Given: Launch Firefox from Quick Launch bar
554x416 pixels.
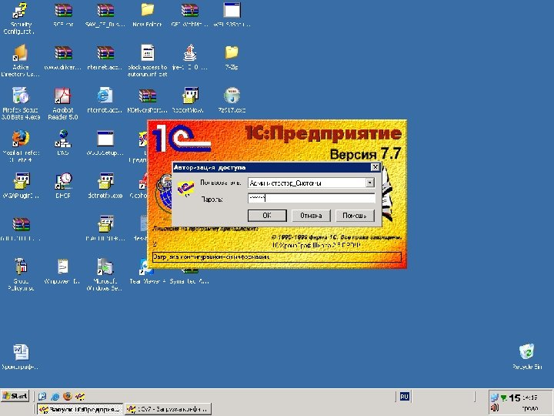Looking at the screenshot, I should [68, 397].
